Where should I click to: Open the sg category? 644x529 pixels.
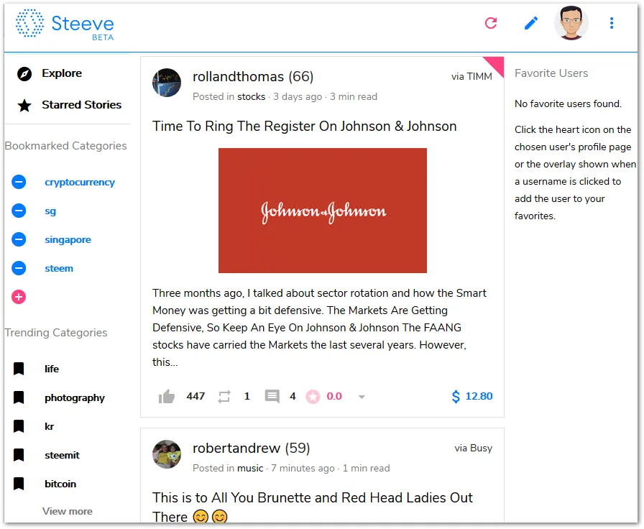(50, 211)
